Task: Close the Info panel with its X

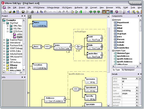Action: tap(25, 77)
